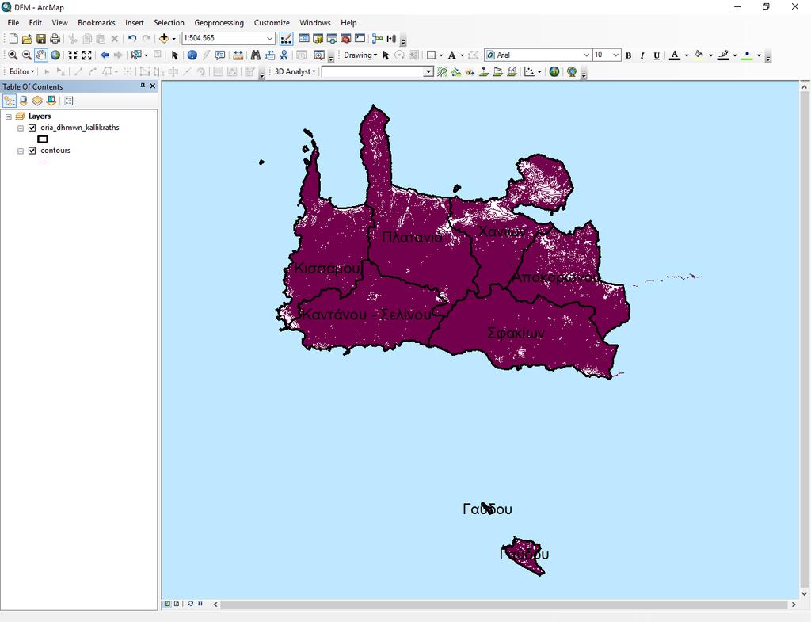811x622 pixels.
Task: Click the line color pen swatch
Action: [723, 55]
